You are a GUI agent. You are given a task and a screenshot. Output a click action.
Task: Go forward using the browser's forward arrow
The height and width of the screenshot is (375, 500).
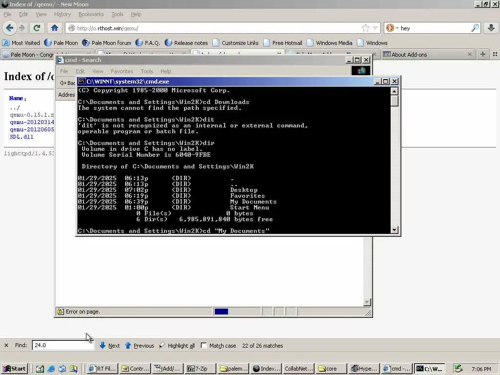coord(22,28)
